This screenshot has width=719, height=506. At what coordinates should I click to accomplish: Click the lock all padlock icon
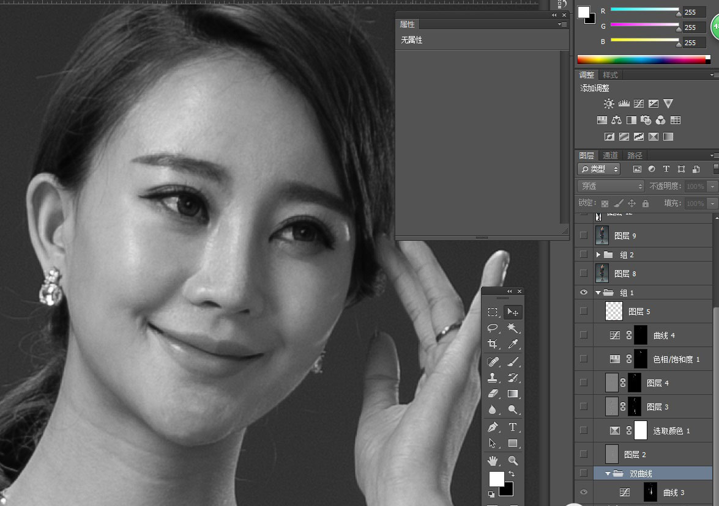click(x=645, y=204)
